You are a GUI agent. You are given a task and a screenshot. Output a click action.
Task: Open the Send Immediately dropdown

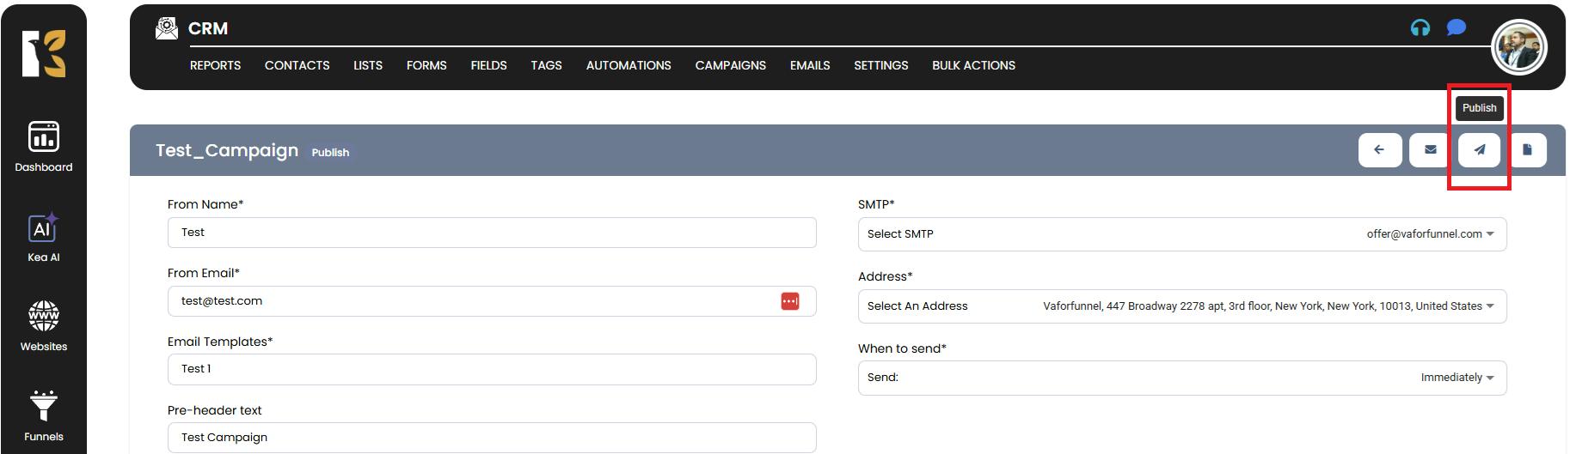1181,378
